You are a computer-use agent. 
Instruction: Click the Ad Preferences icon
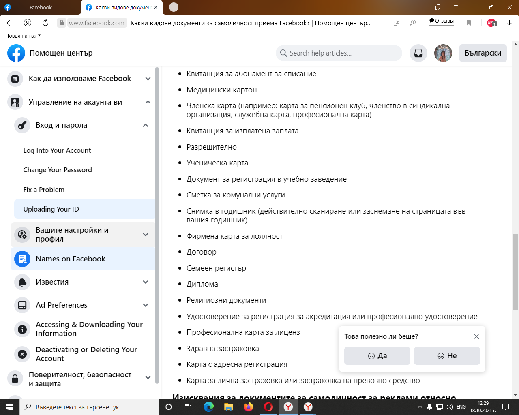tap(22, 305)
